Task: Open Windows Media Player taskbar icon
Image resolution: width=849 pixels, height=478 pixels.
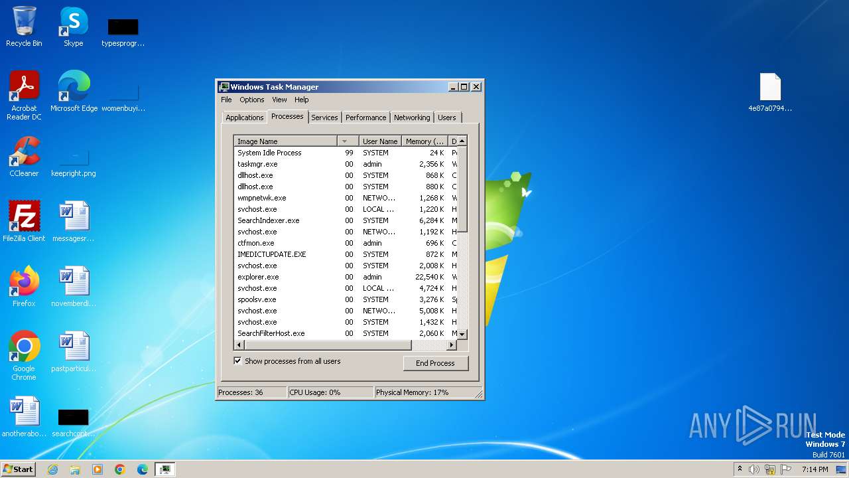Action: 98,469
